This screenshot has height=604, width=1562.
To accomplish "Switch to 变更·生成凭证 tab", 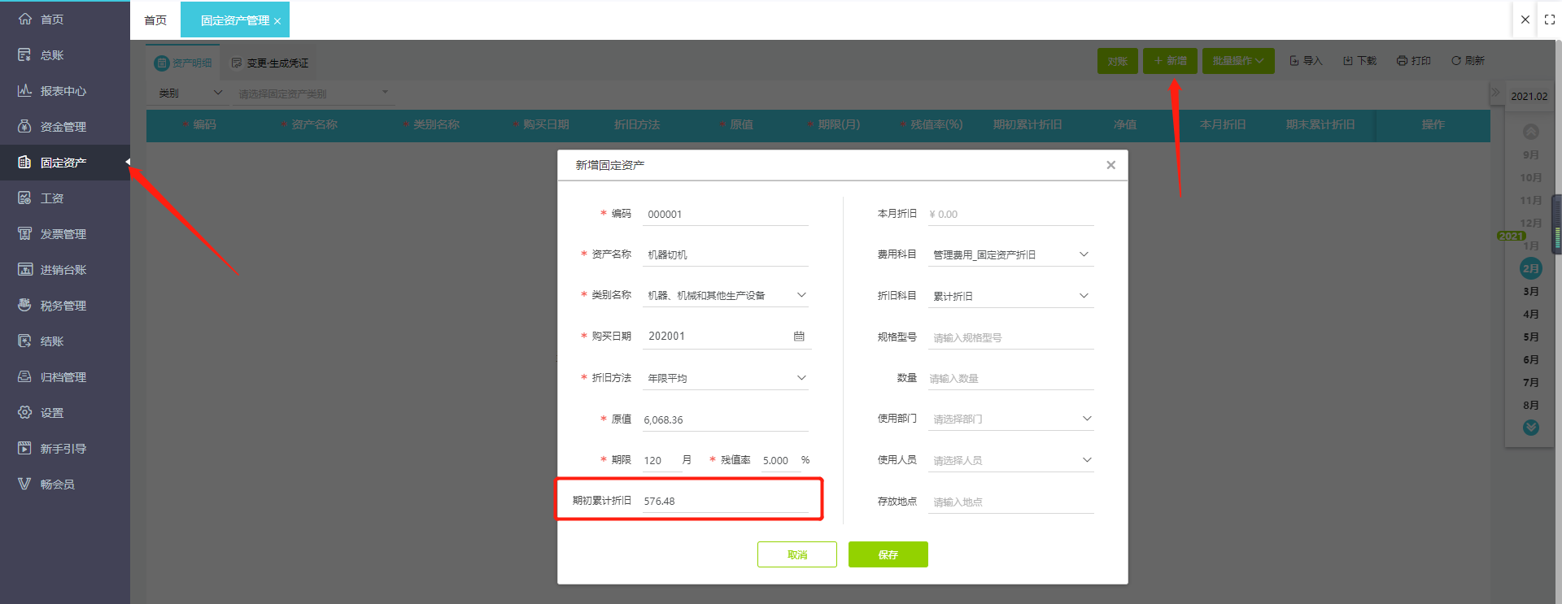I will (270, 63).
